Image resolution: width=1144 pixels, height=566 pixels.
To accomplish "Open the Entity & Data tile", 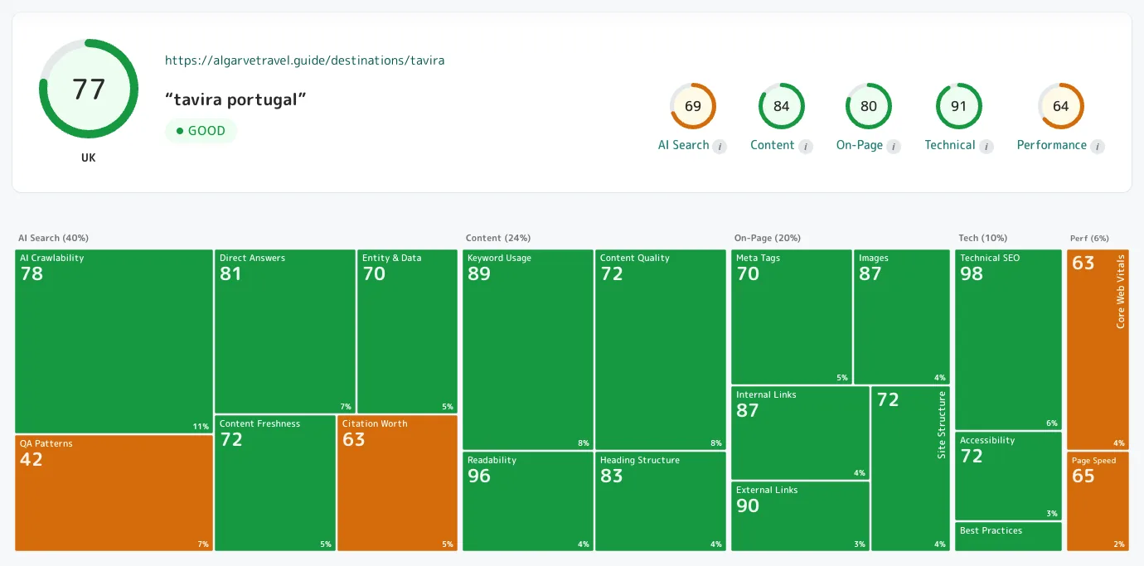I will point(408,331).
